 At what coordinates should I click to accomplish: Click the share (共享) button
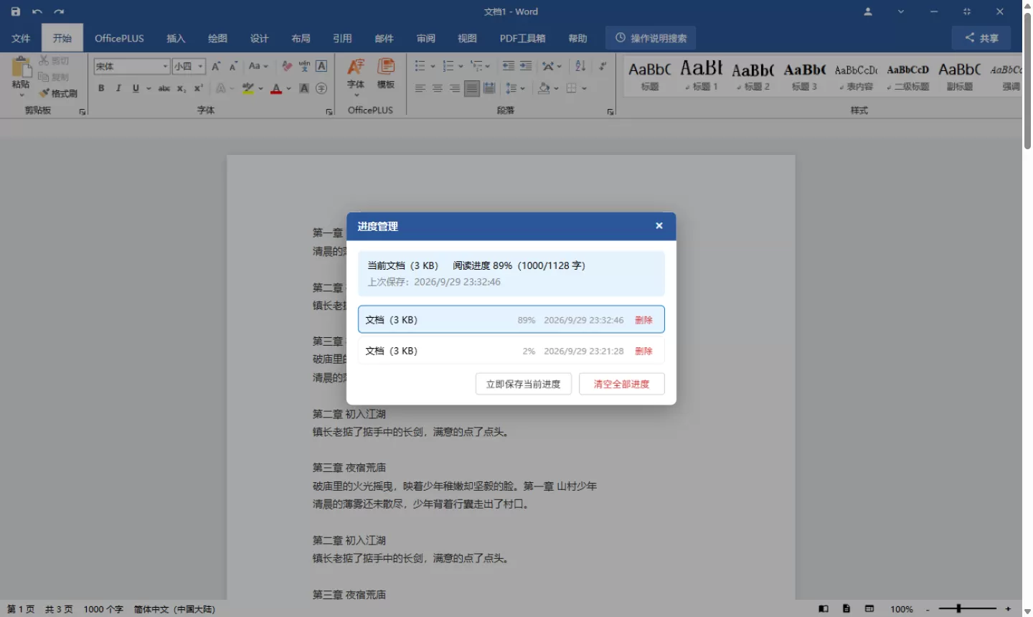(x=981, y=38)
